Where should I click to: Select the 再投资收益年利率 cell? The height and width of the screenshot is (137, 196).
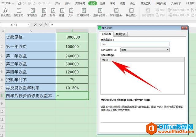pos(31,88)
